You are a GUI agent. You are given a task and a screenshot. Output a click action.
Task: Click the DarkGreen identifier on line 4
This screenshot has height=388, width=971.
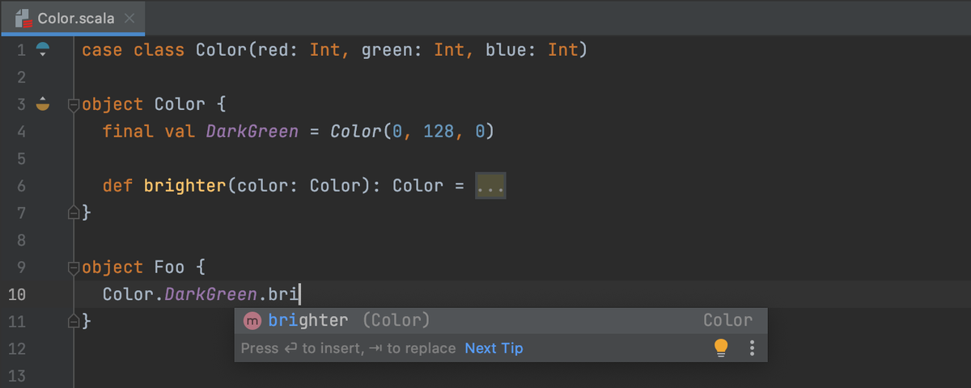(252, 131)
